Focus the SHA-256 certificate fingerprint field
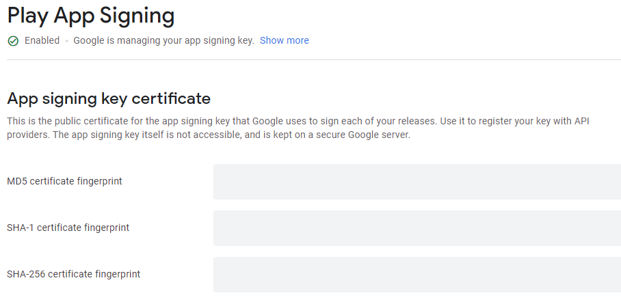The width and height of the screenshot is (621, 302). pos(417,275)
